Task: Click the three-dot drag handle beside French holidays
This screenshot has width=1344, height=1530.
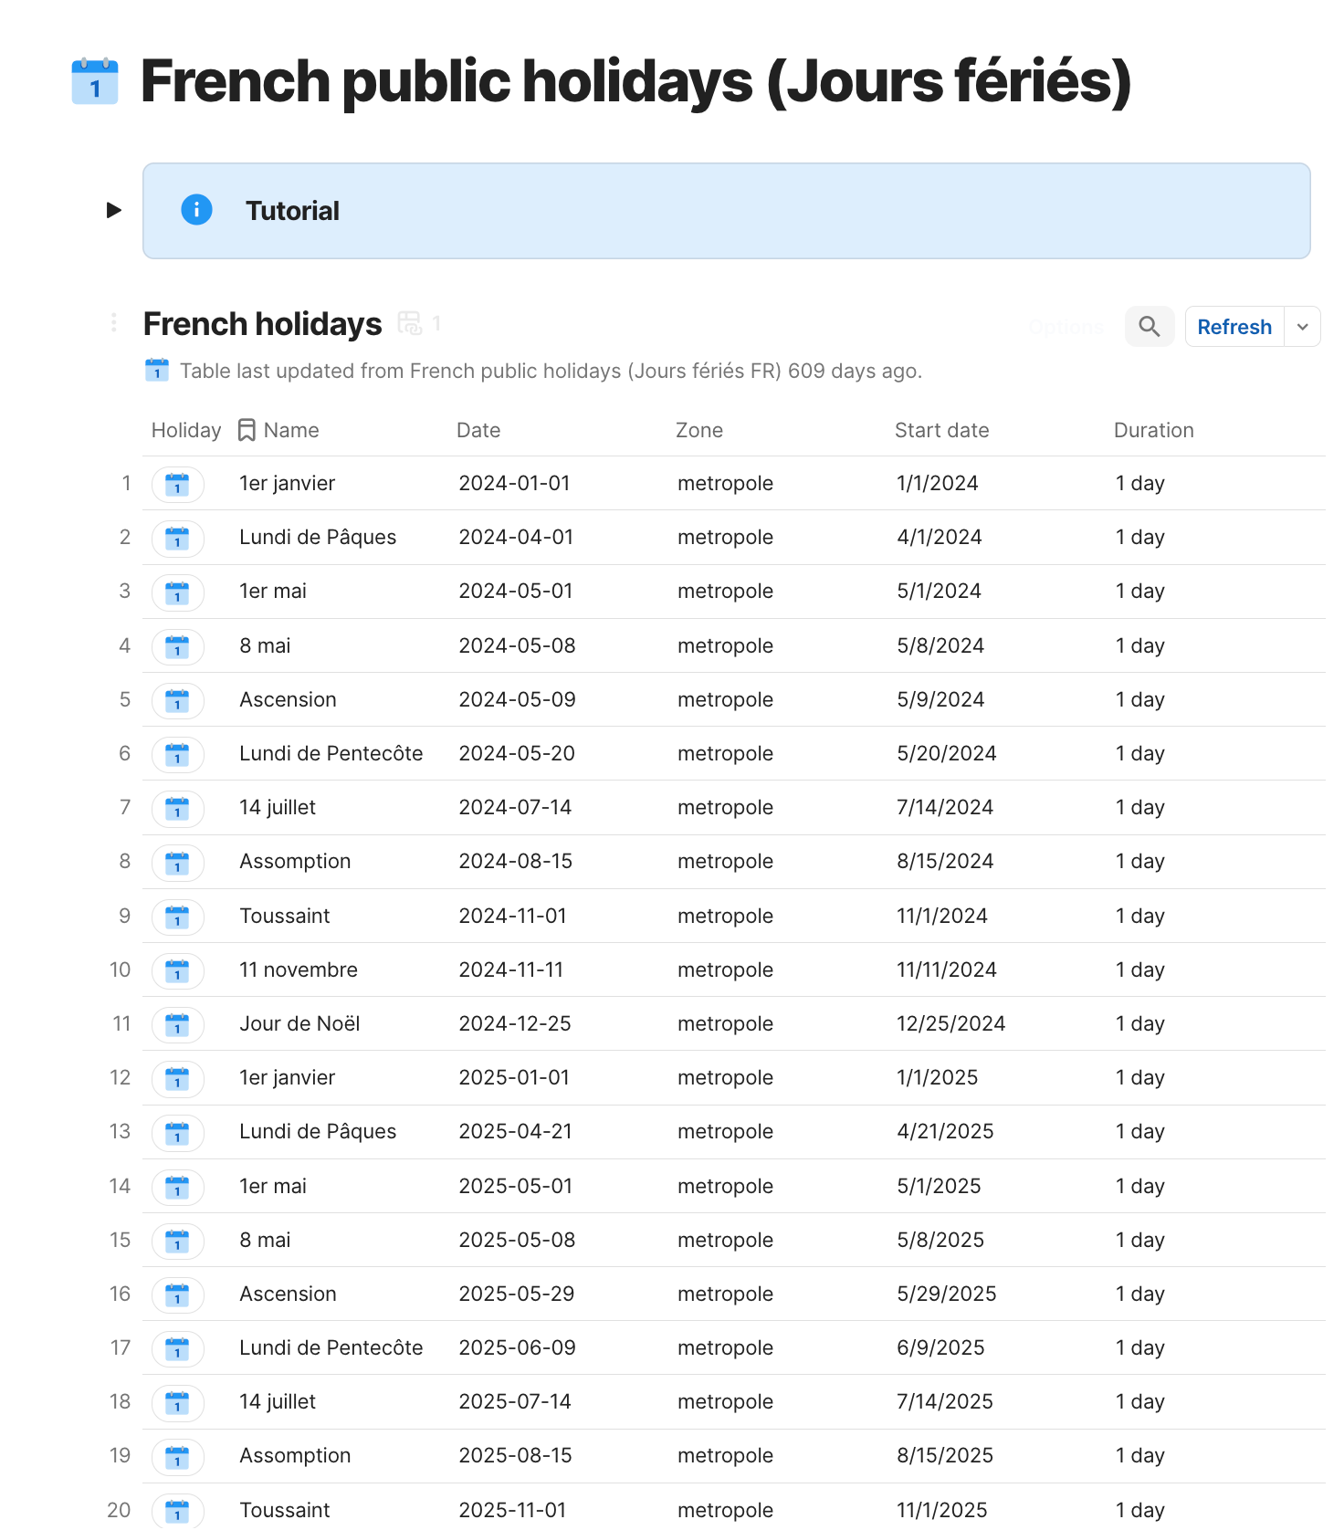Action: coord(113,322)
